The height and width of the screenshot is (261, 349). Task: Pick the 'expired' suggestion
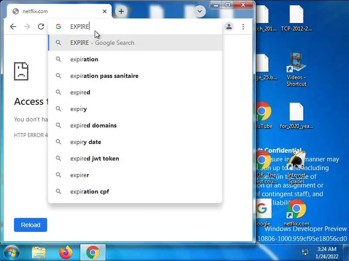coord(135,92)
